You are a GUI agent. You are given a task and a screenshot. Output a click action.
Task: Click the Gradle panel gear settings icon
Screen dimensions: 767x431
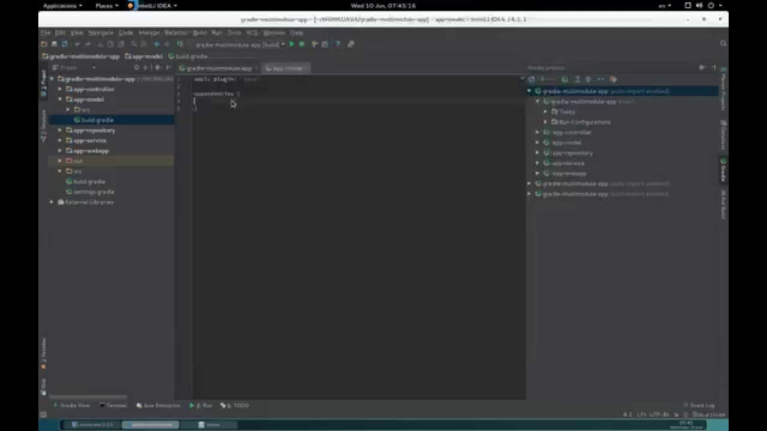(x=703, y=68)
